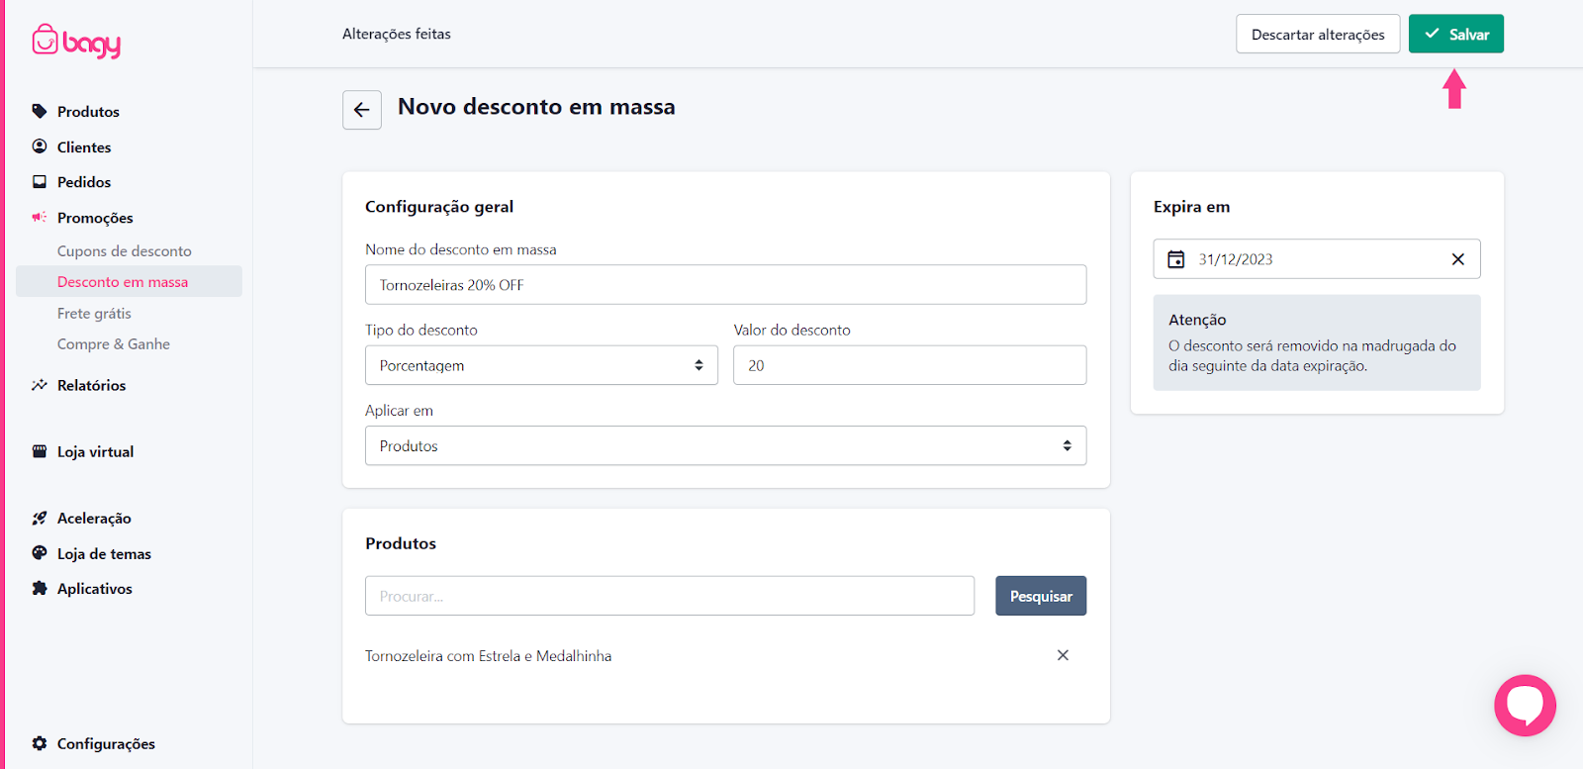Click Descartar alterações button
1583x769 pixels.
coord(1318,34)
